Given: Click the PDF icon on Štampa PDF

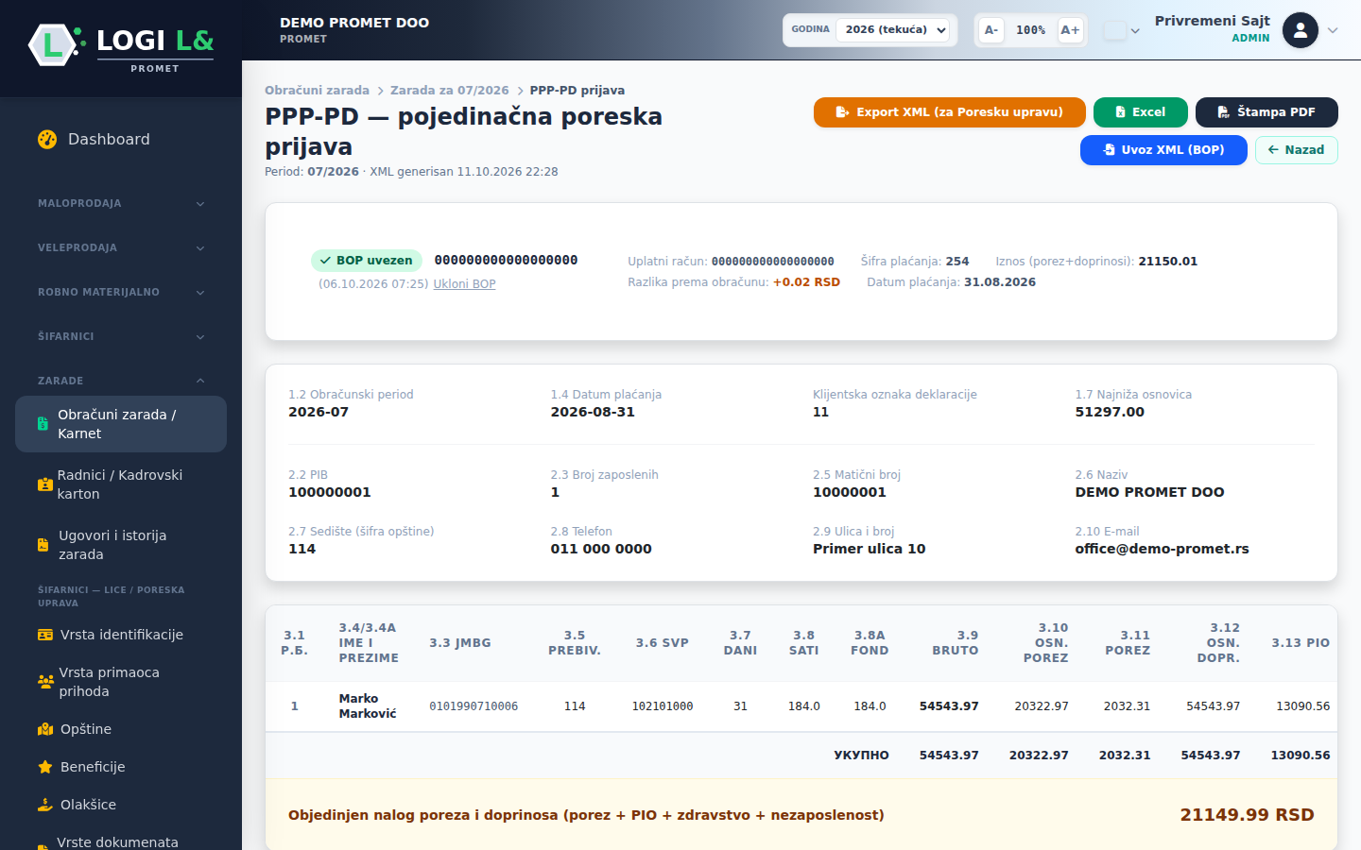Looking at the screenshot, I should (x=1223, y=112).
